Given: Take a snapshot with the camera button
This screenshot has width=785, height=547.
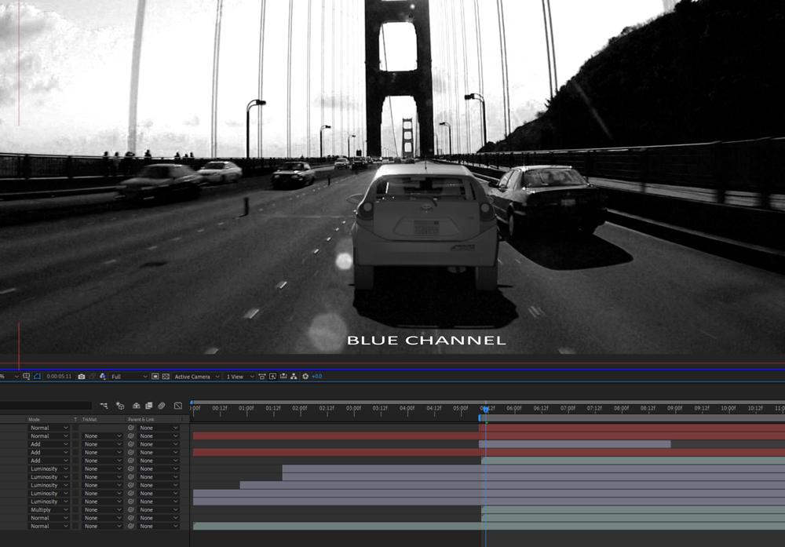Looking at the screenshot, I should (x=82, y=377).
